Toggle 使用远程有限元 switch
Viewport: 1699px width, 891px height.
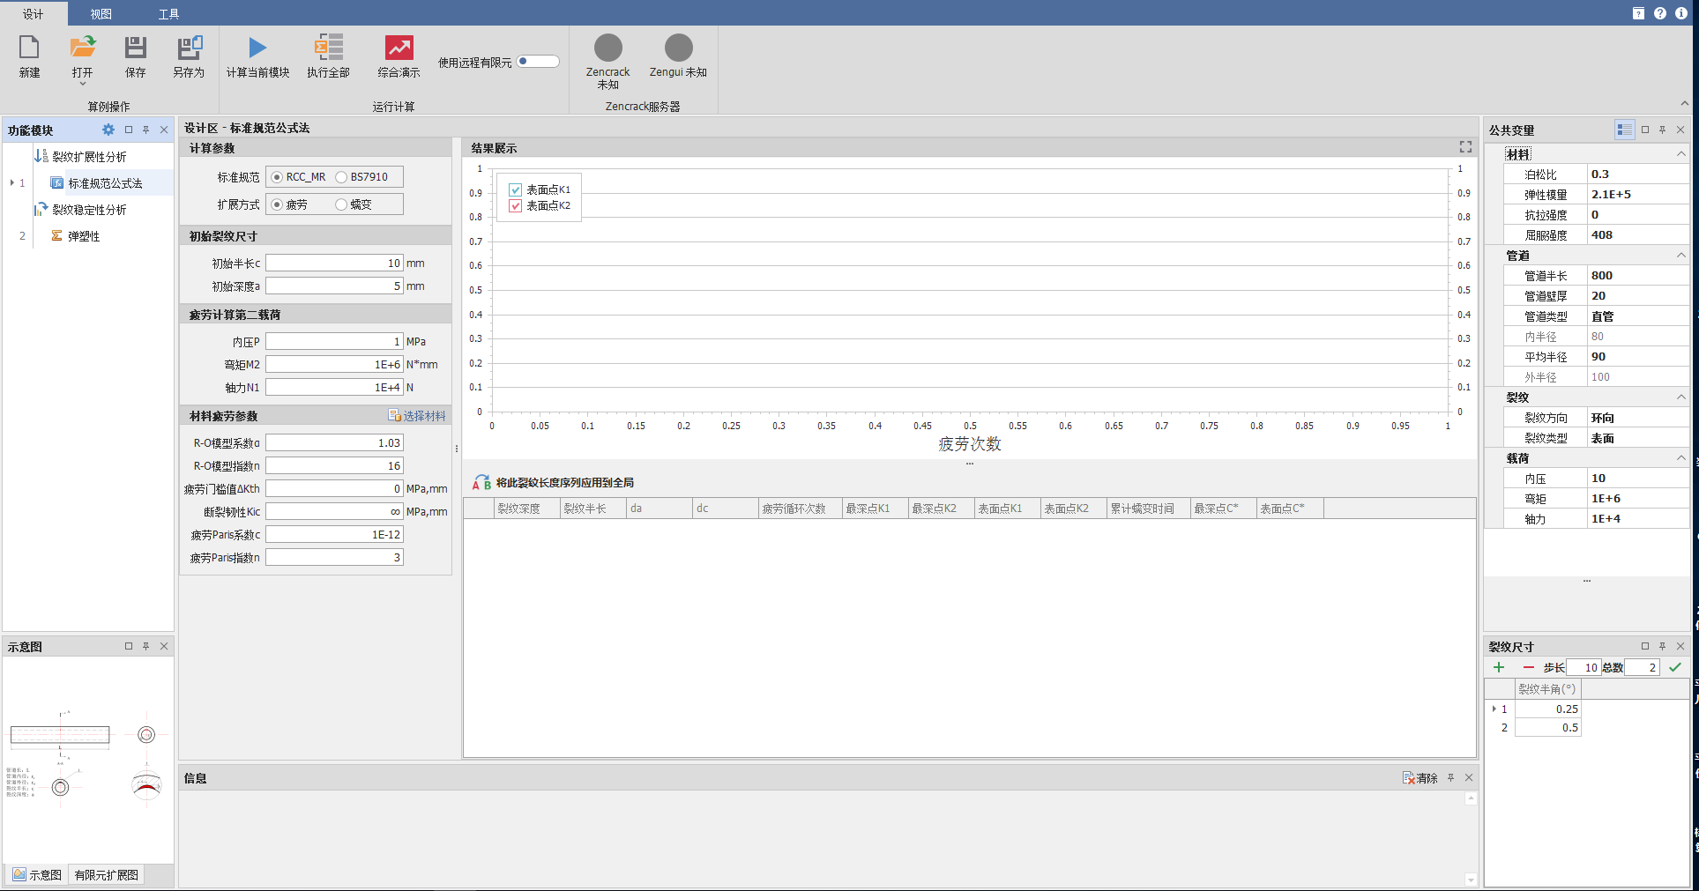(538, 62)
